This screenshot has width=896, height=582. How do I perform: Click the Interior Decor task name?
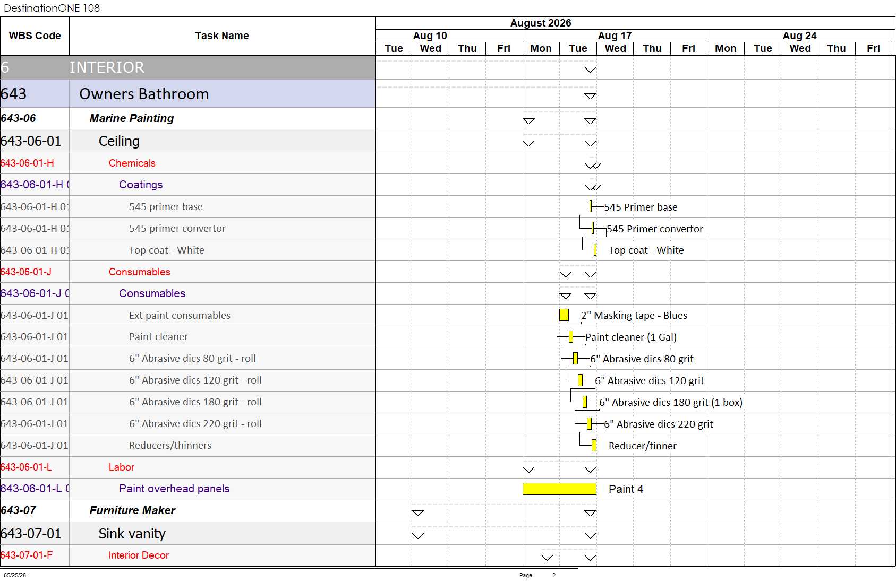(x=139, y=555)
